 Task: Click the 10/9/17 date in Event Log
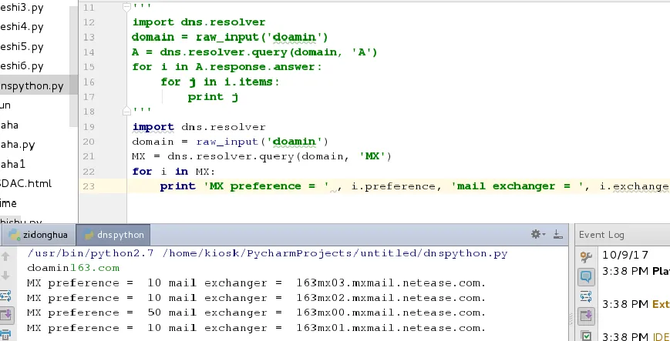coord(625,256)
